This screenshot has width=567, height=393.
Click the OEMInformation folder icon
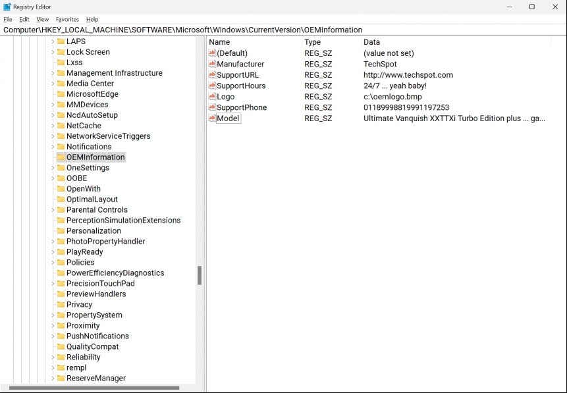[61, 157]
